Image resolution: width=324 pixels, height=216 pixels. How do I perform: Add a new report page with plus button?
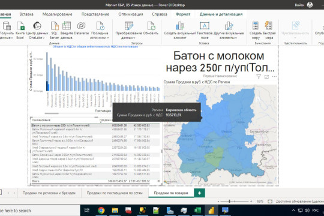coord(199,193)
